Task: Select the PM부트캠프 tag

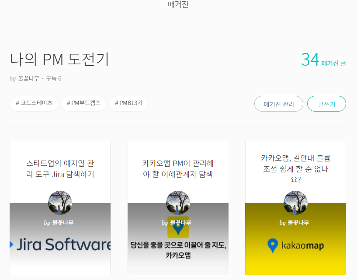Action: click(83, 103)
